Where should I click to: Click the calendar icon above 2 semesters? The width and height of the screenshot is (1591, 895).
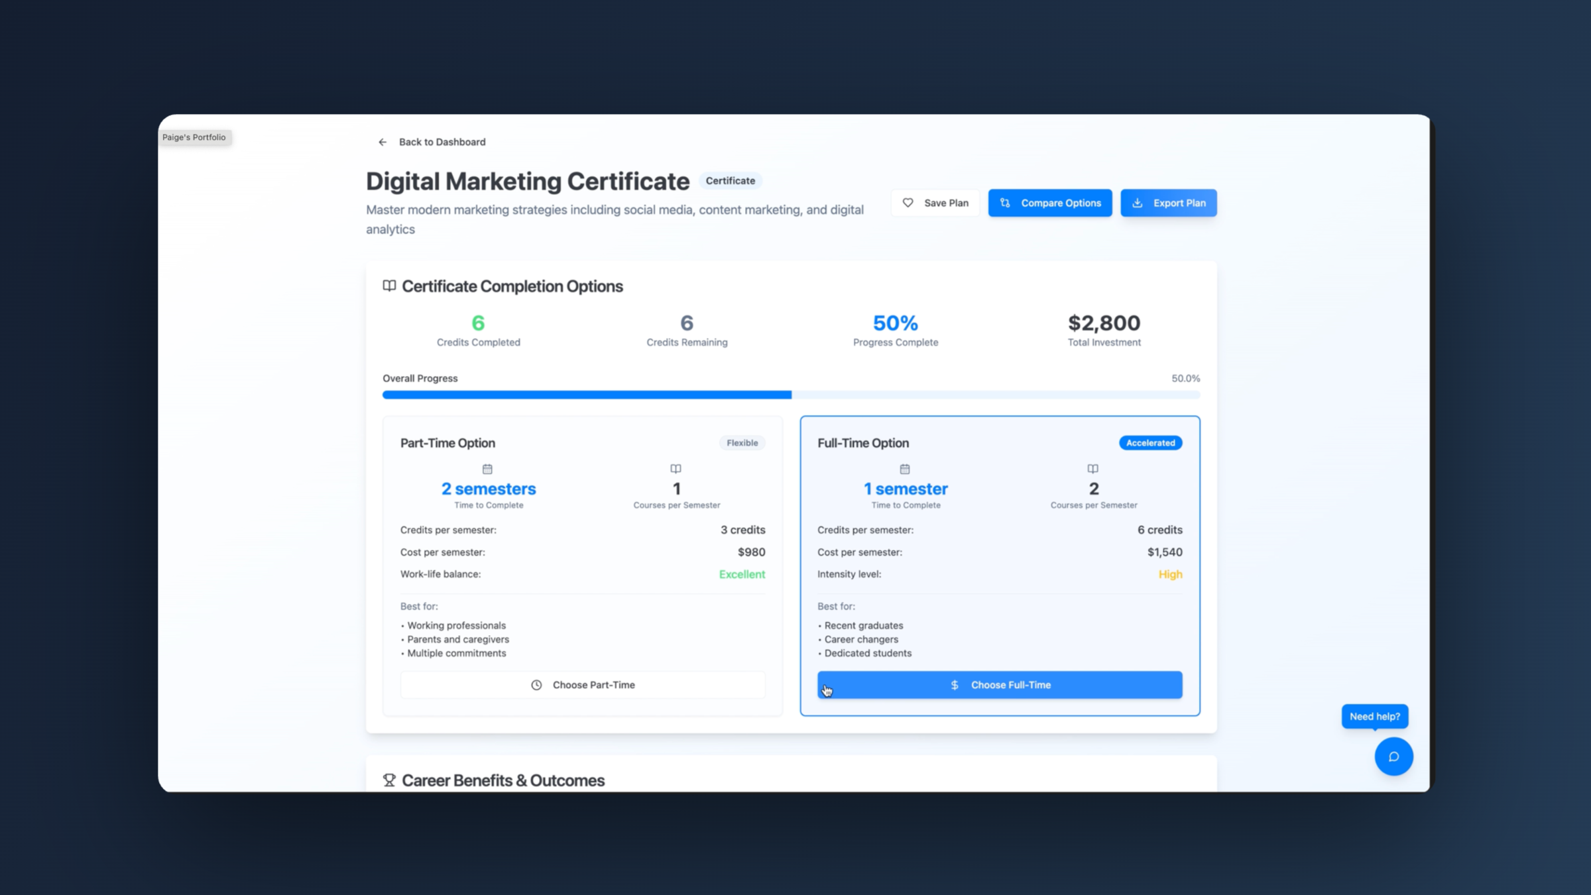[x=487, y=469]
